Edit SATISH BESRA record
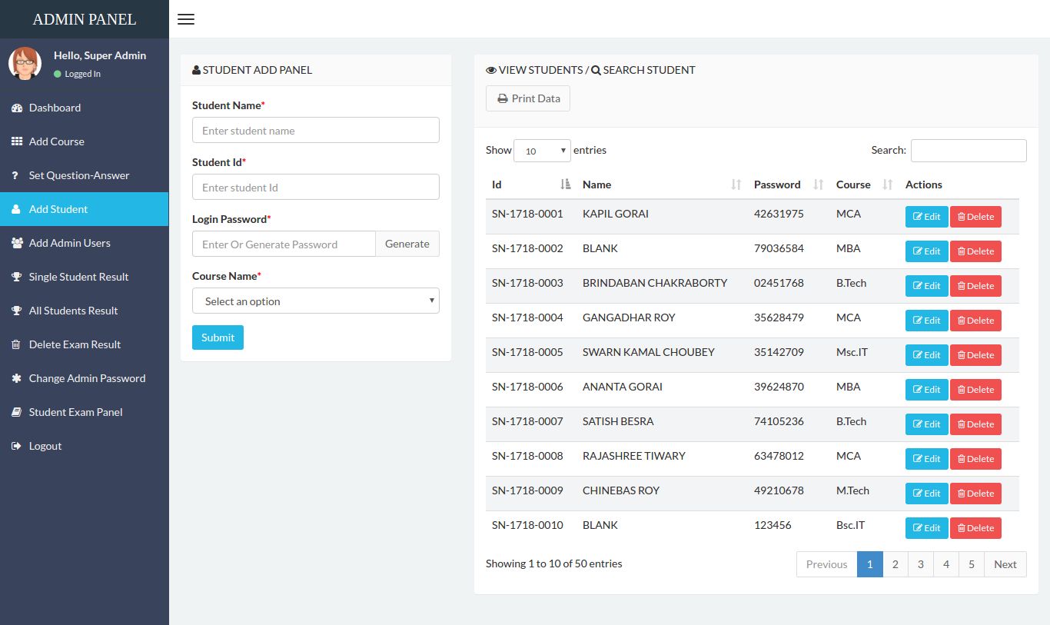Image resolution: width=1050 pixels, height=625 pixels. (926, 424)
